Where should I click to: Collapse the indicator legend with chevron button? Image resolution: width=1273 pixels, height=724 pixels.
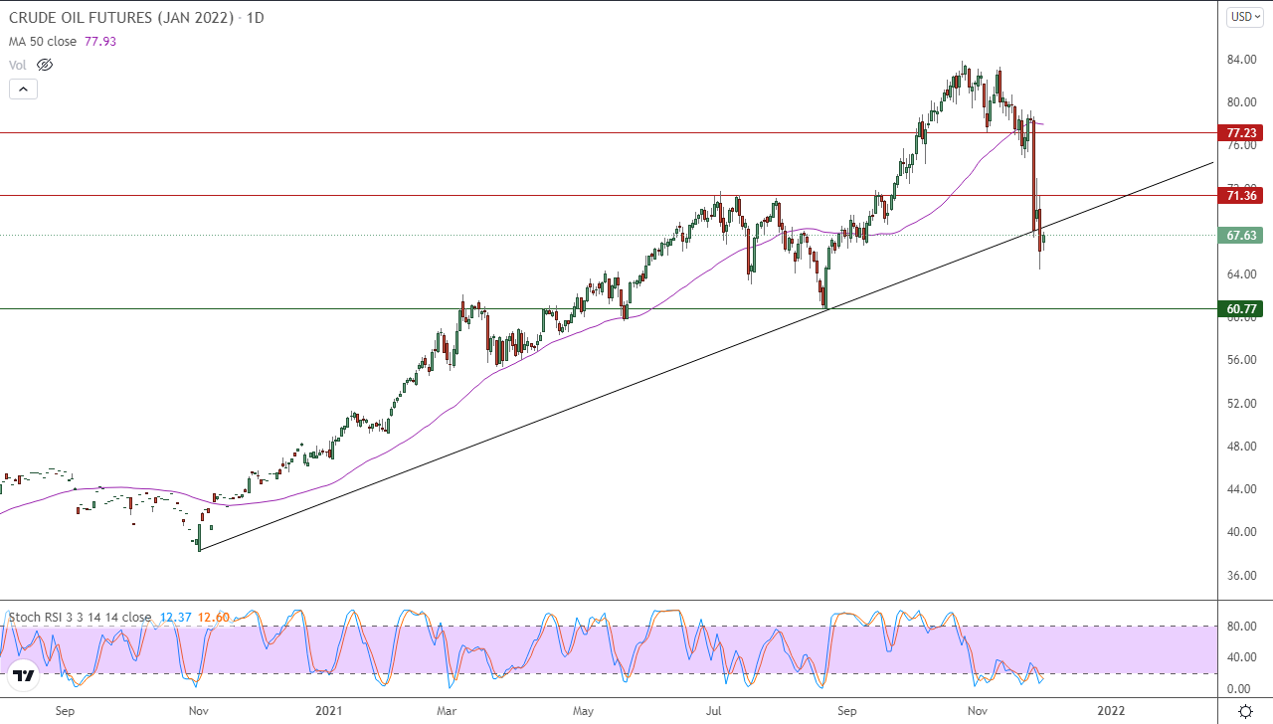tap(24, 89)
